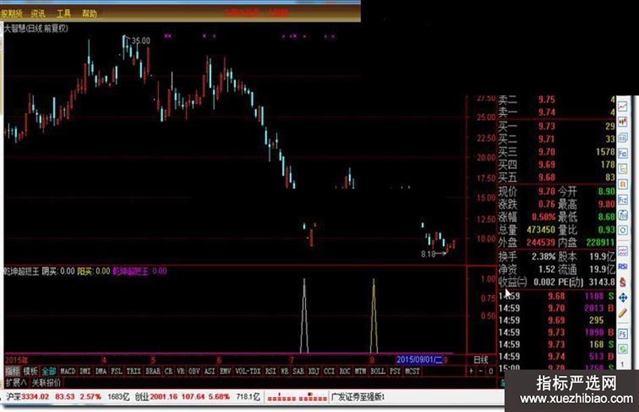Click the 日线 period label
The image size is (639, 412).
pyautogui.click(x=481, y=360)
